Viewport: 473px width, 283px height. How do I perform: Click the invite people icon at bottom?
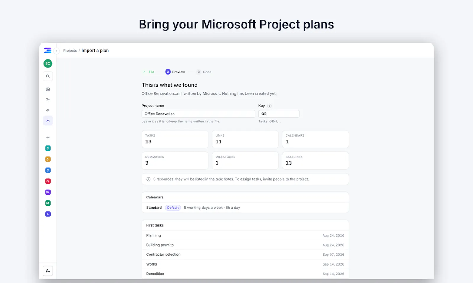tap(48, 271)
